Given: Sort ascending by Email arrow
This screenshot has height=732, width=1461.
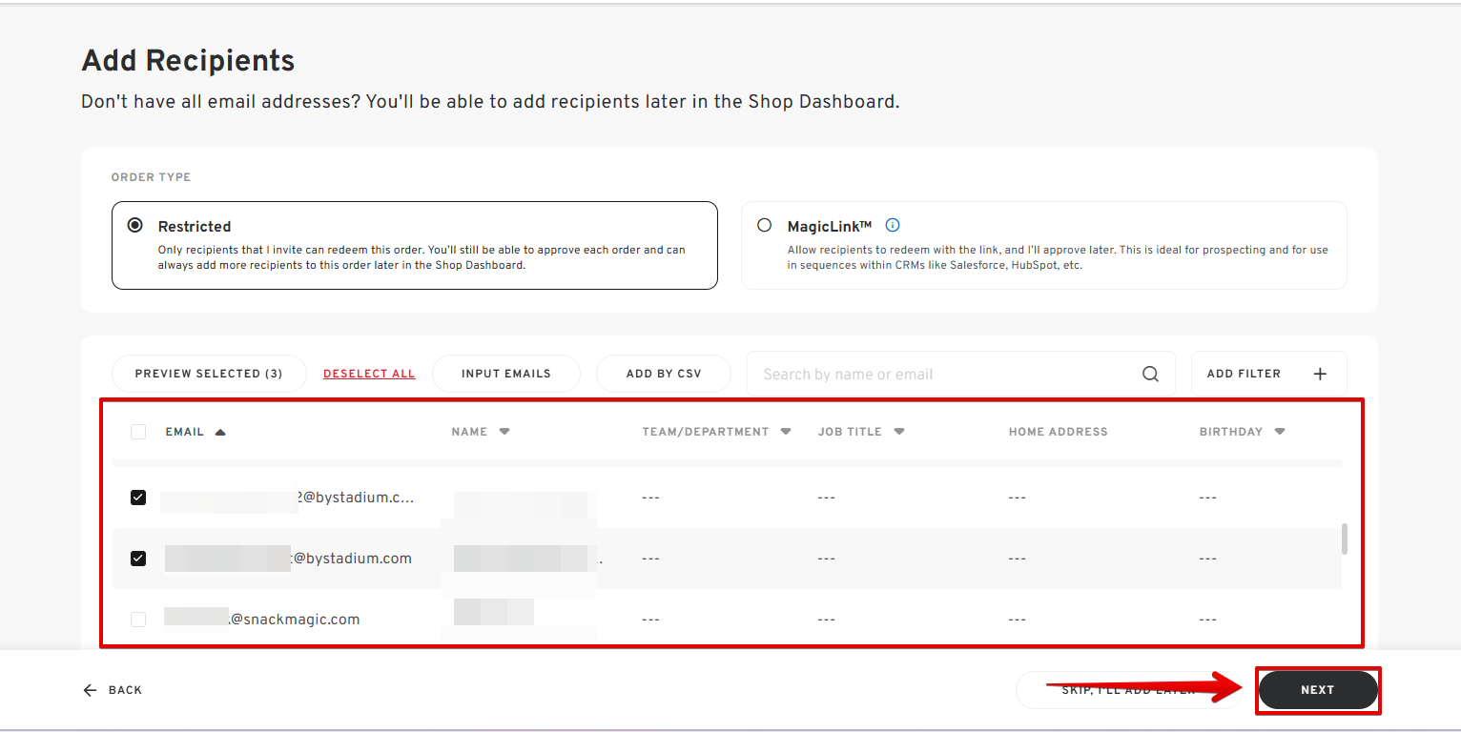Looking at the screenshot, I should click(x=220, y=433).
